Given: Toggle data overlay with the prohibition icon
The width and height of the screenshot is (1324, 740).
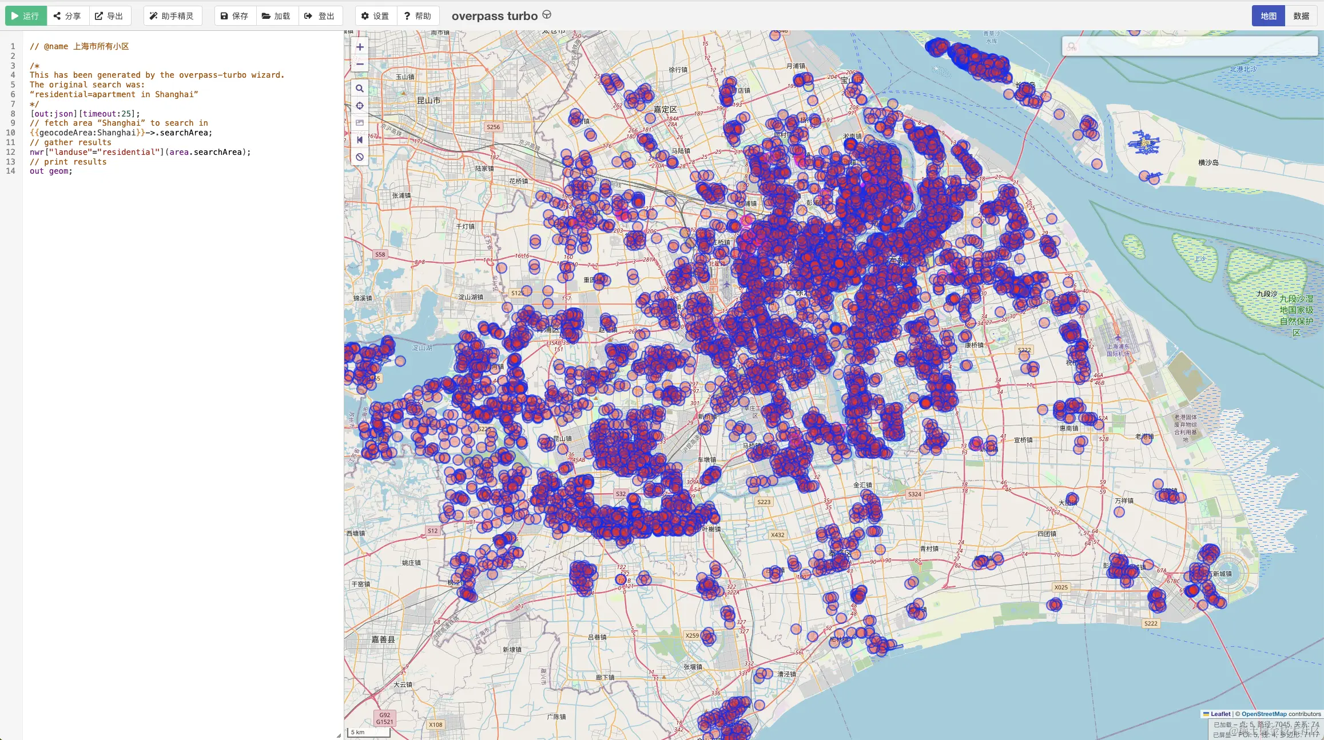Looking at the screenshot, I should tap(360, 157).
